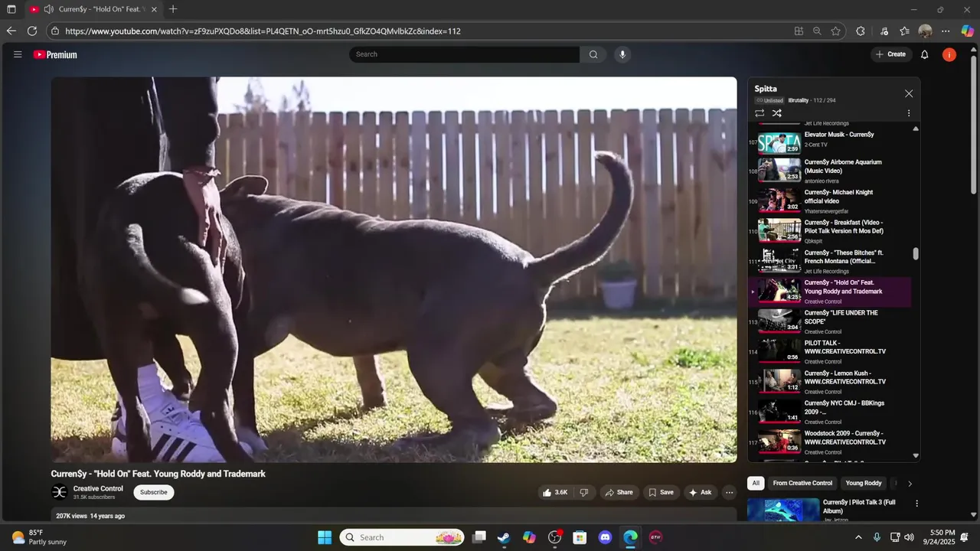Open Edge favorites list
The width and height of the screenshot is (980, 551).
click(904, 31)
